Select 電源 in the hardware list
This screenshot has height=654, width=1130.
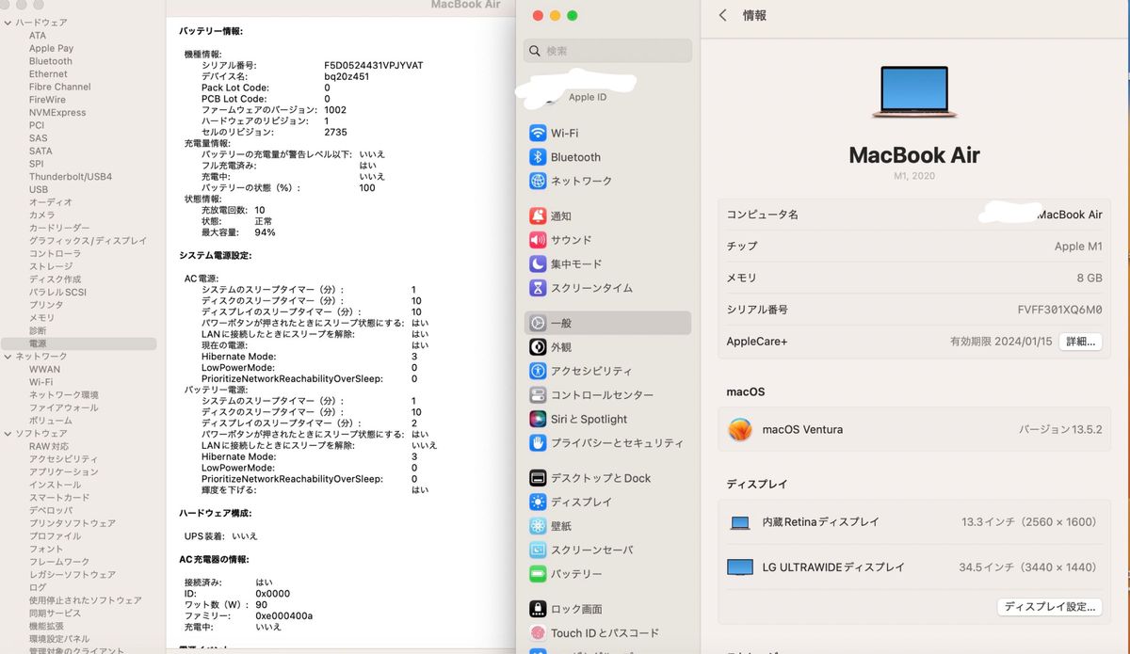79,344
